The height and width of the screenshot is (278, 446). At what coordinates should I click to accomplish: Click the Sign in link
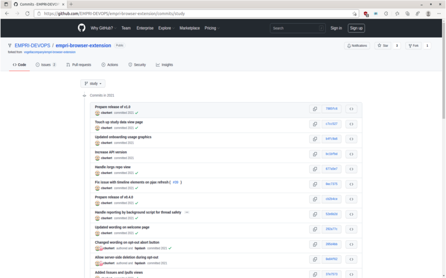(336, 28)
